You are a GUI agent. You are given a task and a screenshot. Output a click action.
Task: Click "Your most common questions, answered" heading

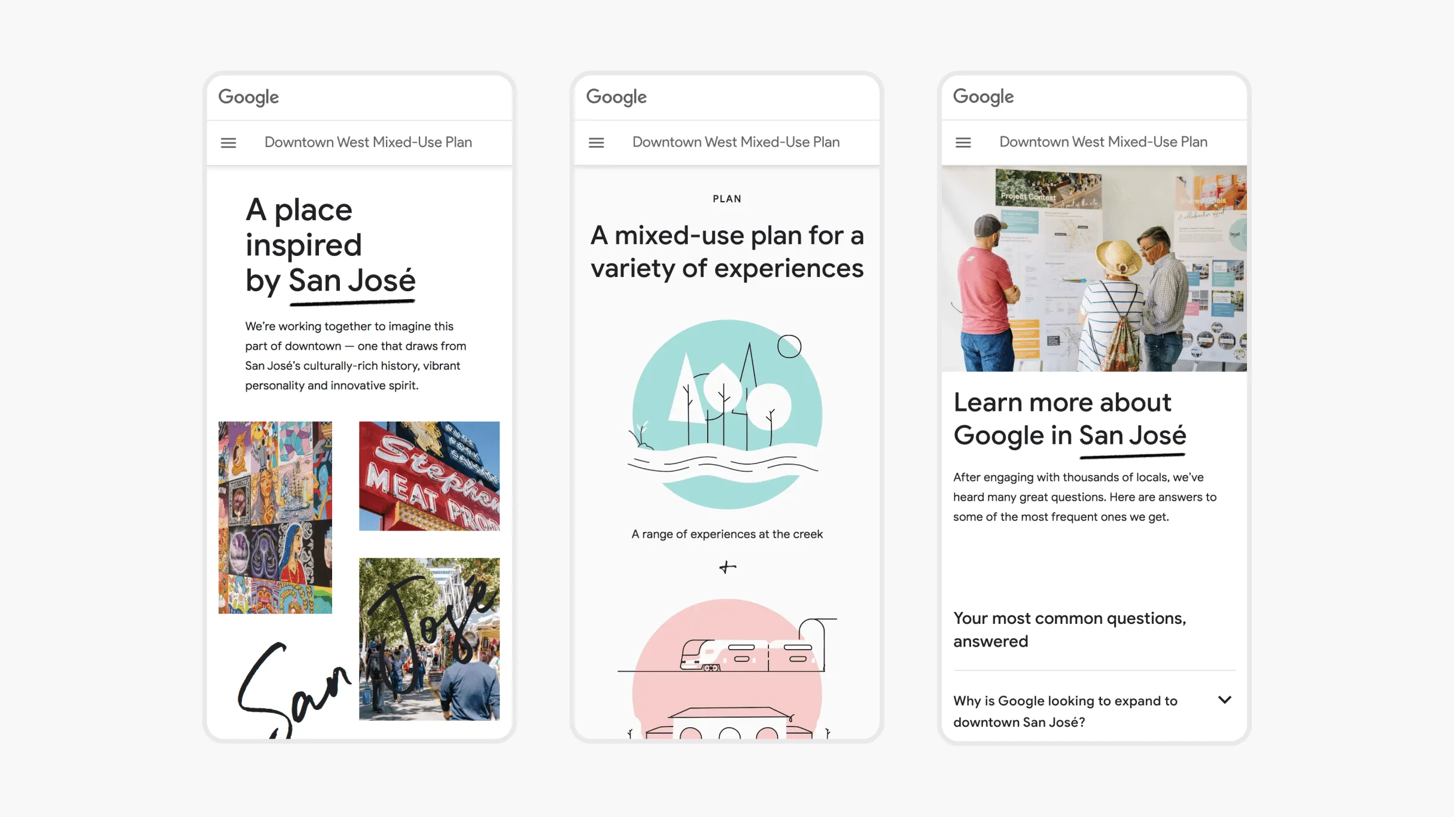pyautogui.click(x=1070, y=629)
